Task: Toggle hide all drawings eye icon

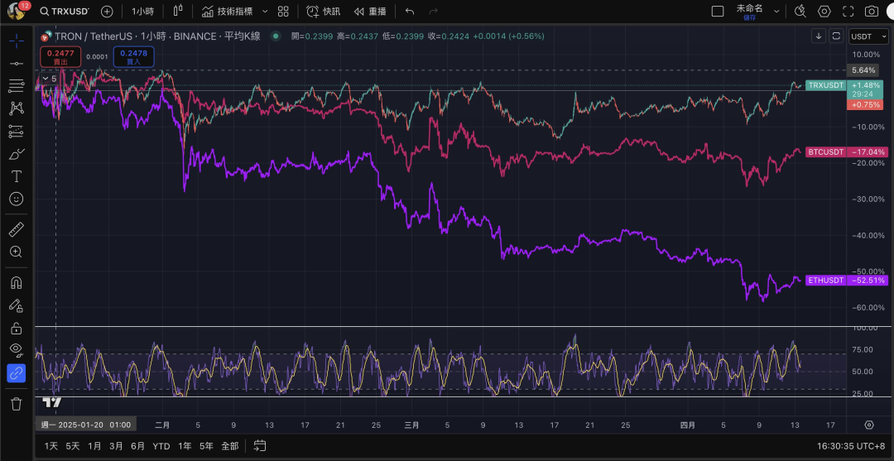Action: pyautogui.click(x=17, y=349)
